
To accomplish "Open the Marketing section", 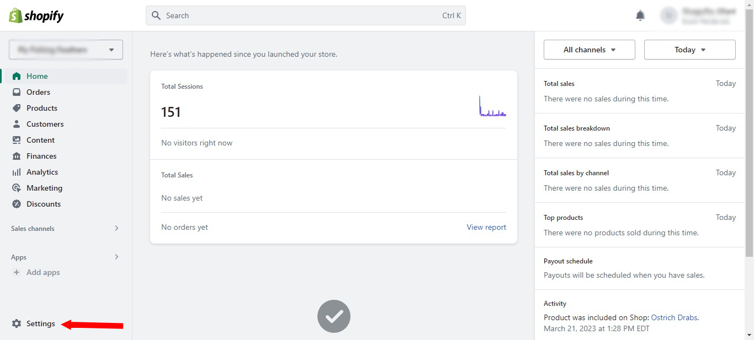I will pyautogui.click(x=44, y=187).
